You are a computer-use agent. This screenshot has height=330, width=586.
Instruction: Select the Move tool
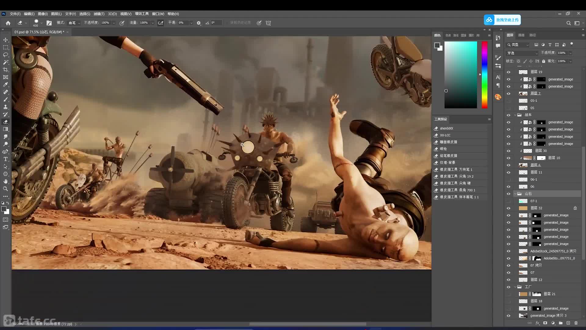[x=5, y=40]
